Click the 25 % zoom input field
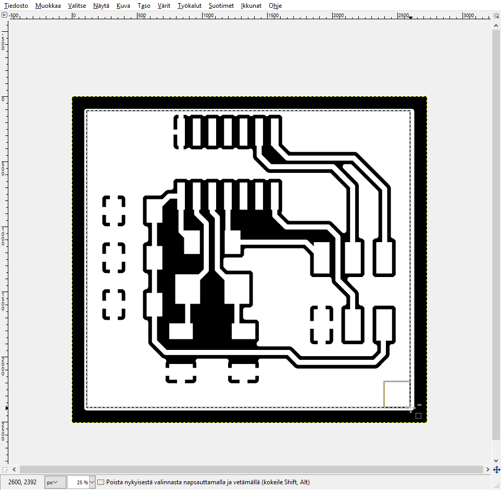 point(78,482)
